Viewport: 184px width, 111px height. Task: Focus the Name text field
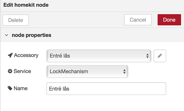[x=106, y=89]
